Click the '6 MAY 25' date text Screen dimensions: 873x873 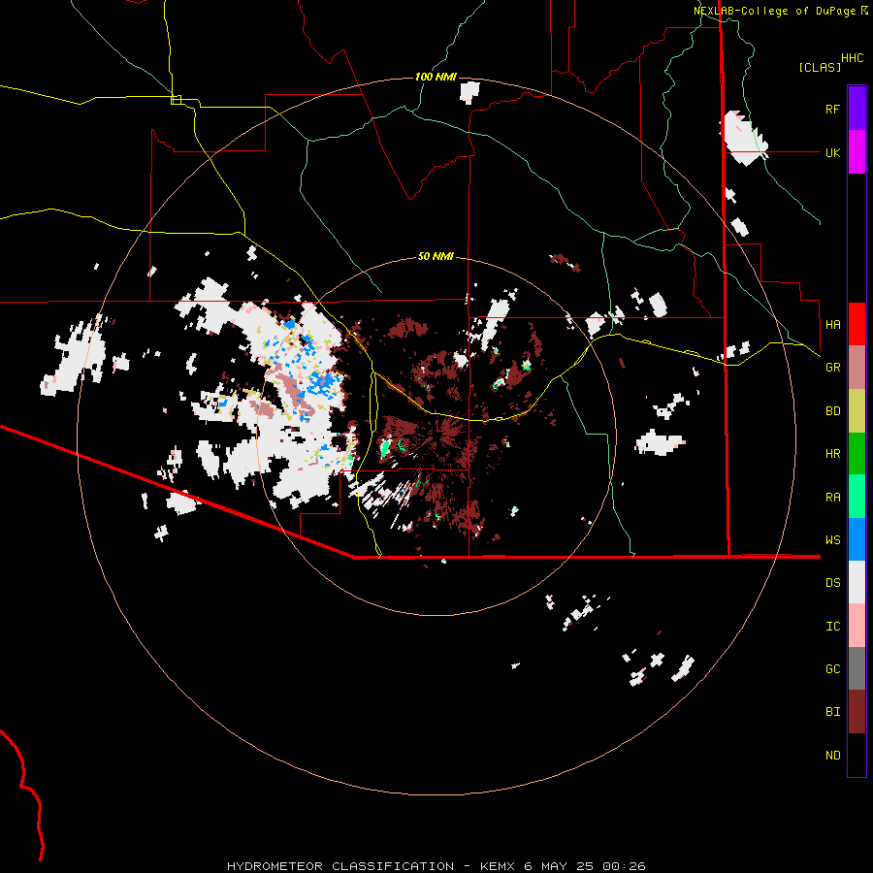click(559, 866)
